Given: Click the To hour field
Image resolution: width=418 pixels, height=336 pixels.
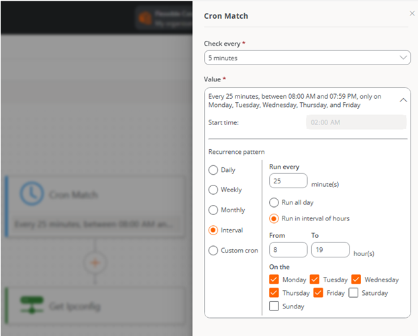Looking at the screenshot, I should tap(330, 250).
